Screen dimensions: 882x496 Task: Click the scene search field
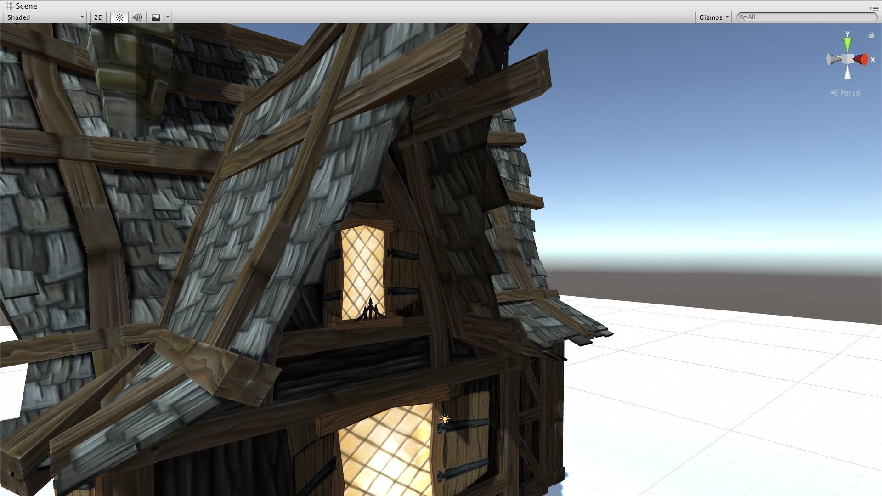point(807,17)
